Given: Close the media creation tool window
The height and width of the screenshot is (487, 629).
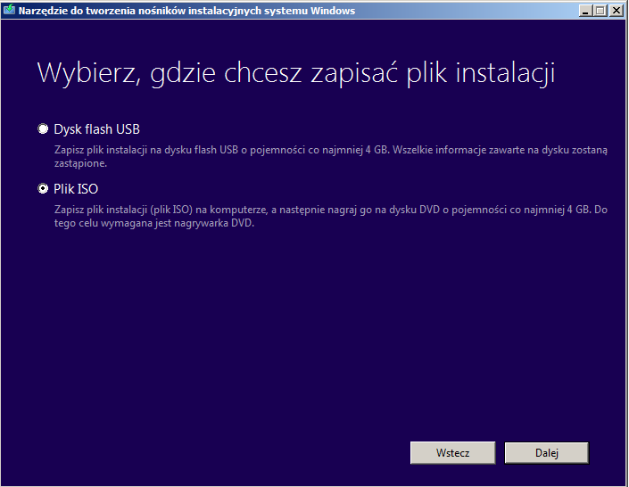Looking at the screenshot, I should click(x=616, y=11).
